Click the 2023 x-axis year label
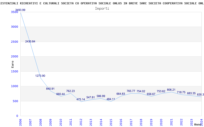Image resolution: width=204 pixels, height=127 pixels. (192, 122)
